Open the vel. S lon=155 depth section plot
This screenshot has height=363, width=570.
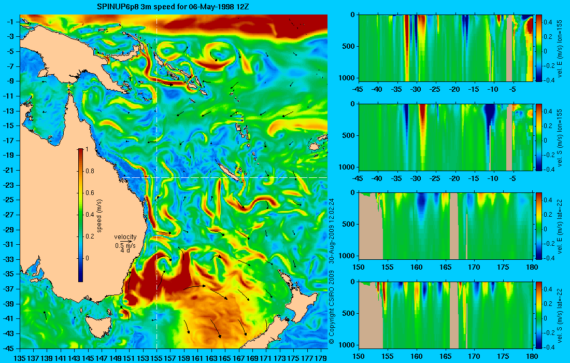[x=446, y=137]
